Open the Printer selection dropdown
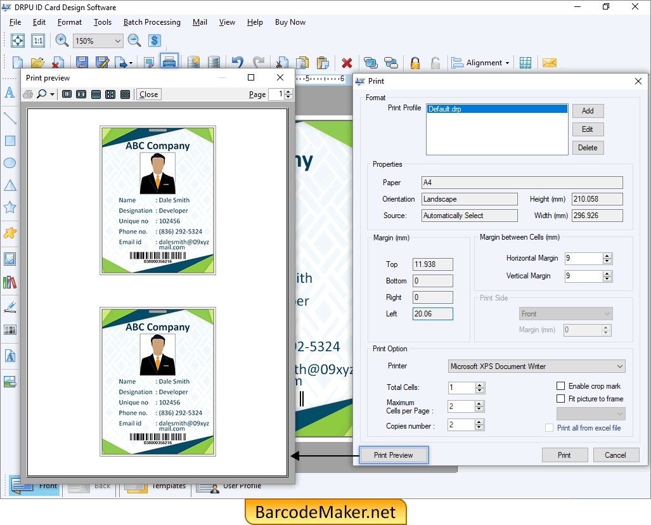The image size is (651, 525). pos(537,366)
